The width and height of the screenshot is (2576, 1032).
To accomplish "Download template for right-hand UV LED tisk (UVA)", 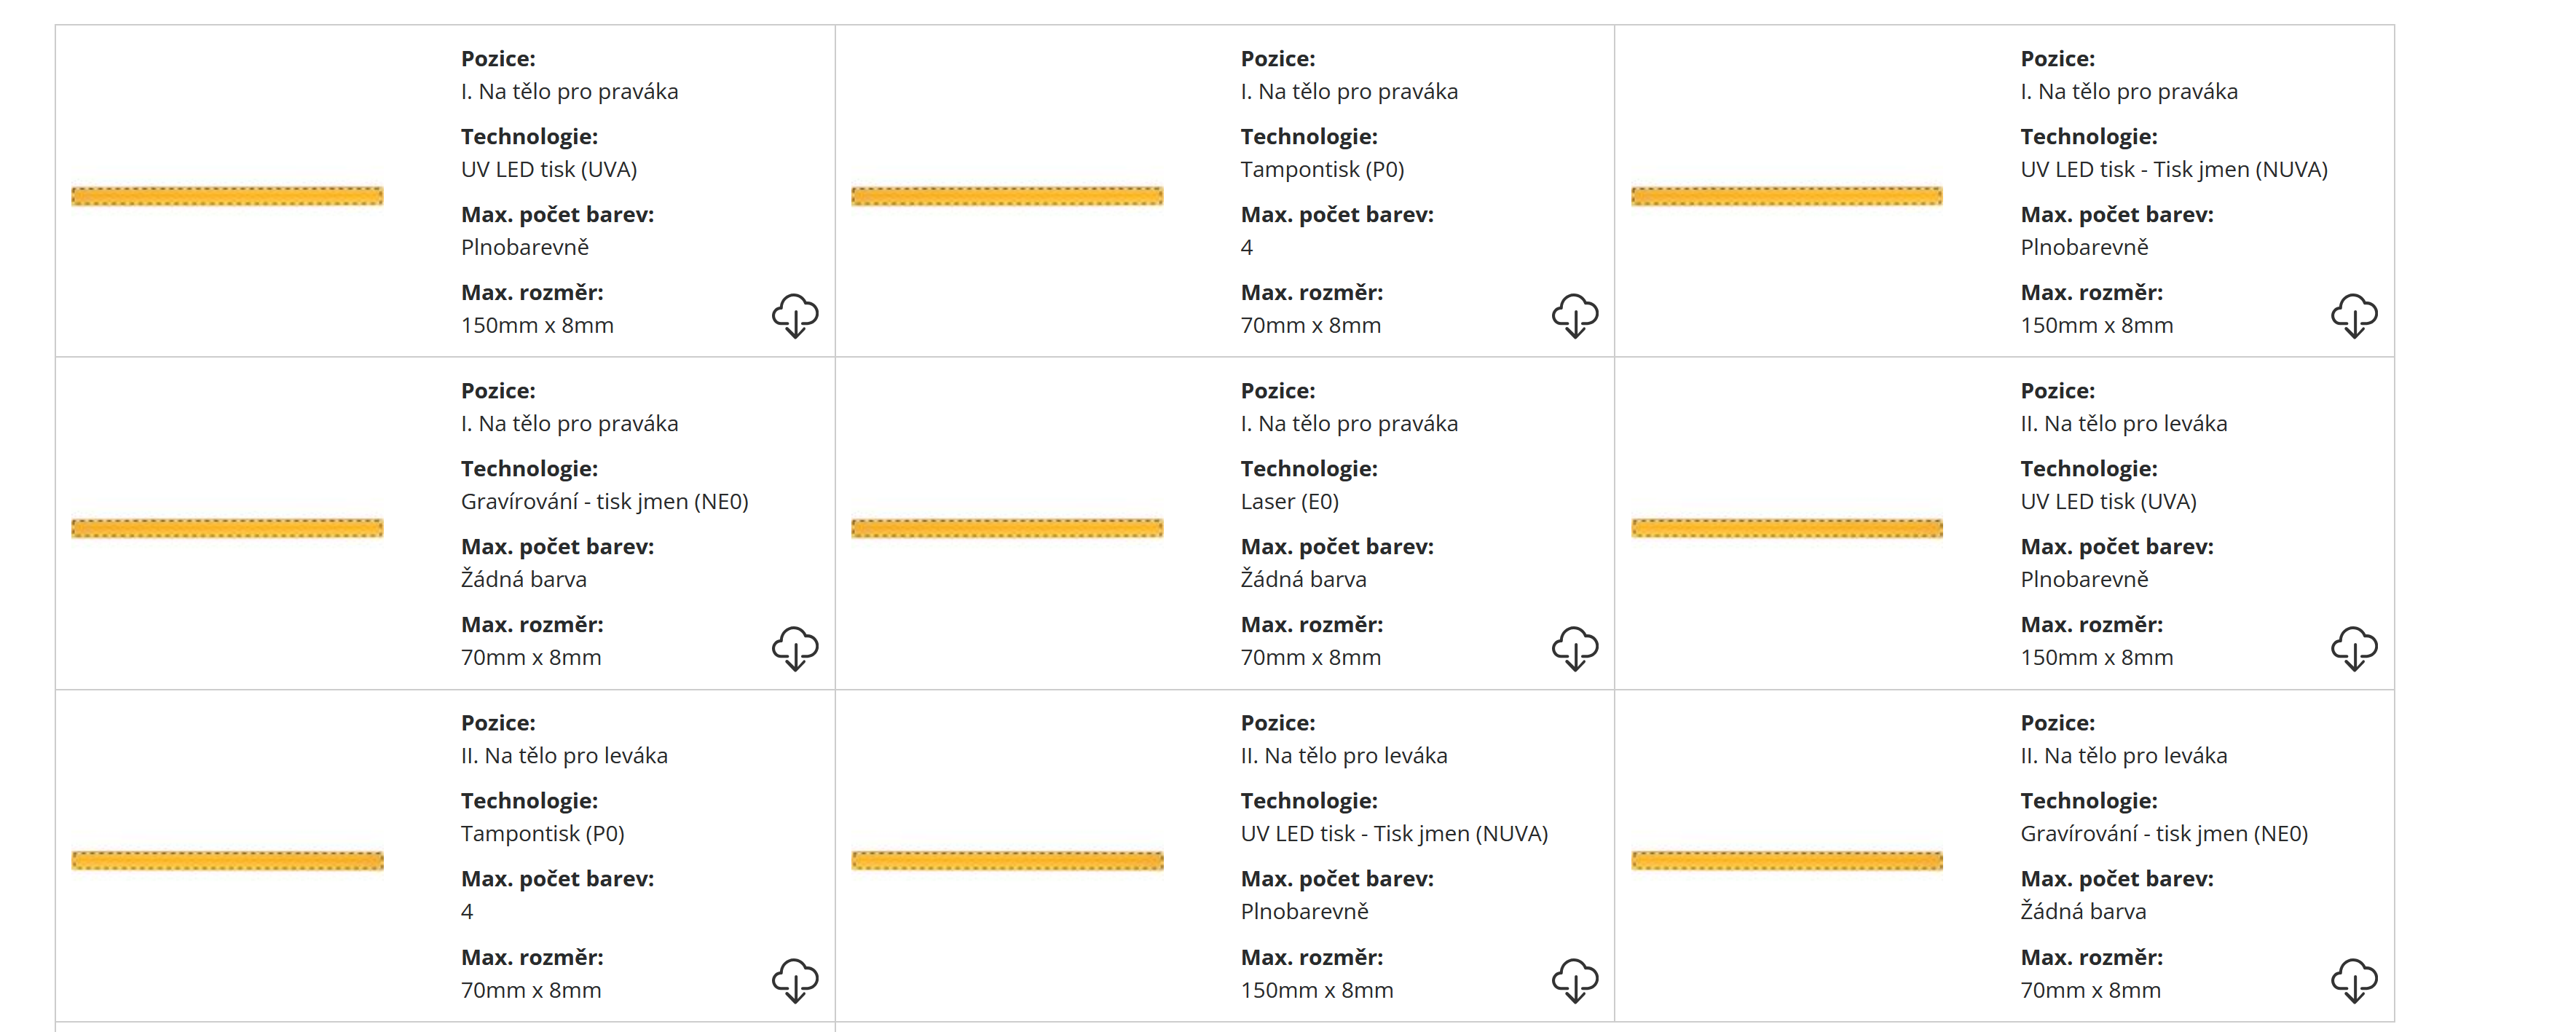I will click(x=795, y=316).
